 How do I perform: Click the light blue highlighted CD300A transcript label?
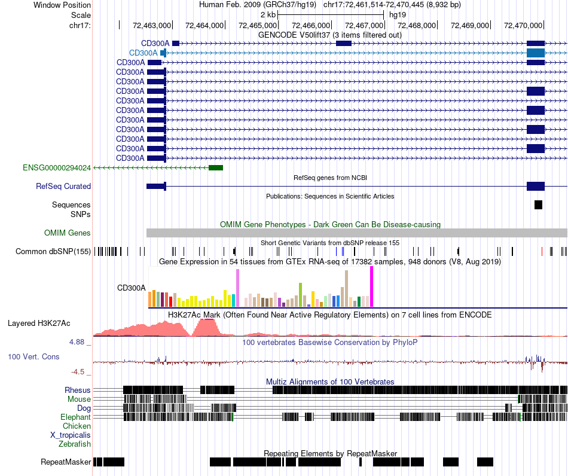point(143,53)
